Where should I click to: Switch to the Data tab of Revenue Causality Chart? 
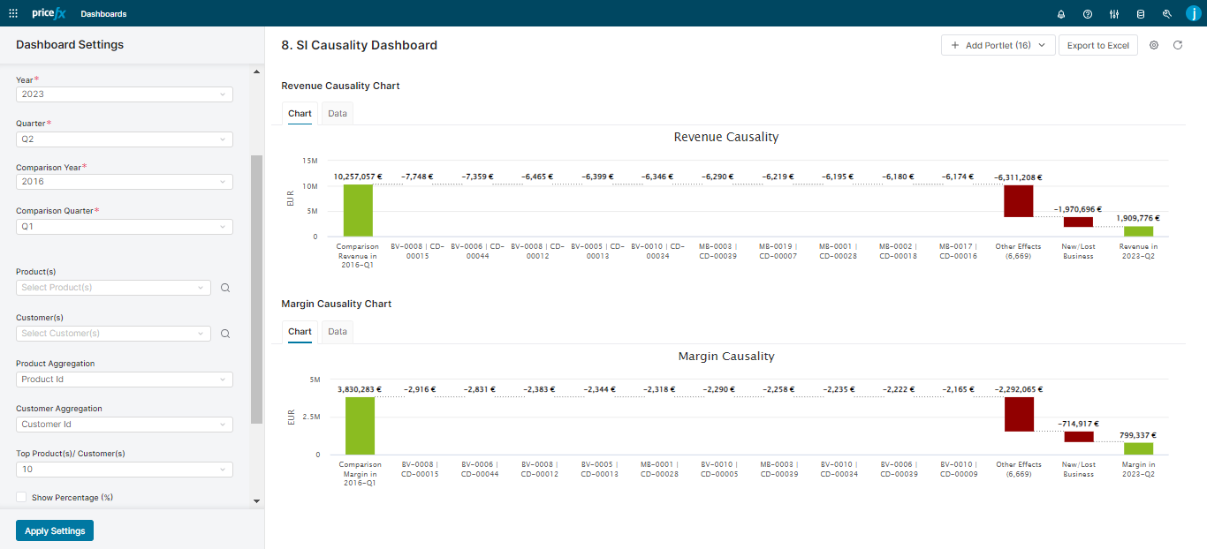coord(337,113)
